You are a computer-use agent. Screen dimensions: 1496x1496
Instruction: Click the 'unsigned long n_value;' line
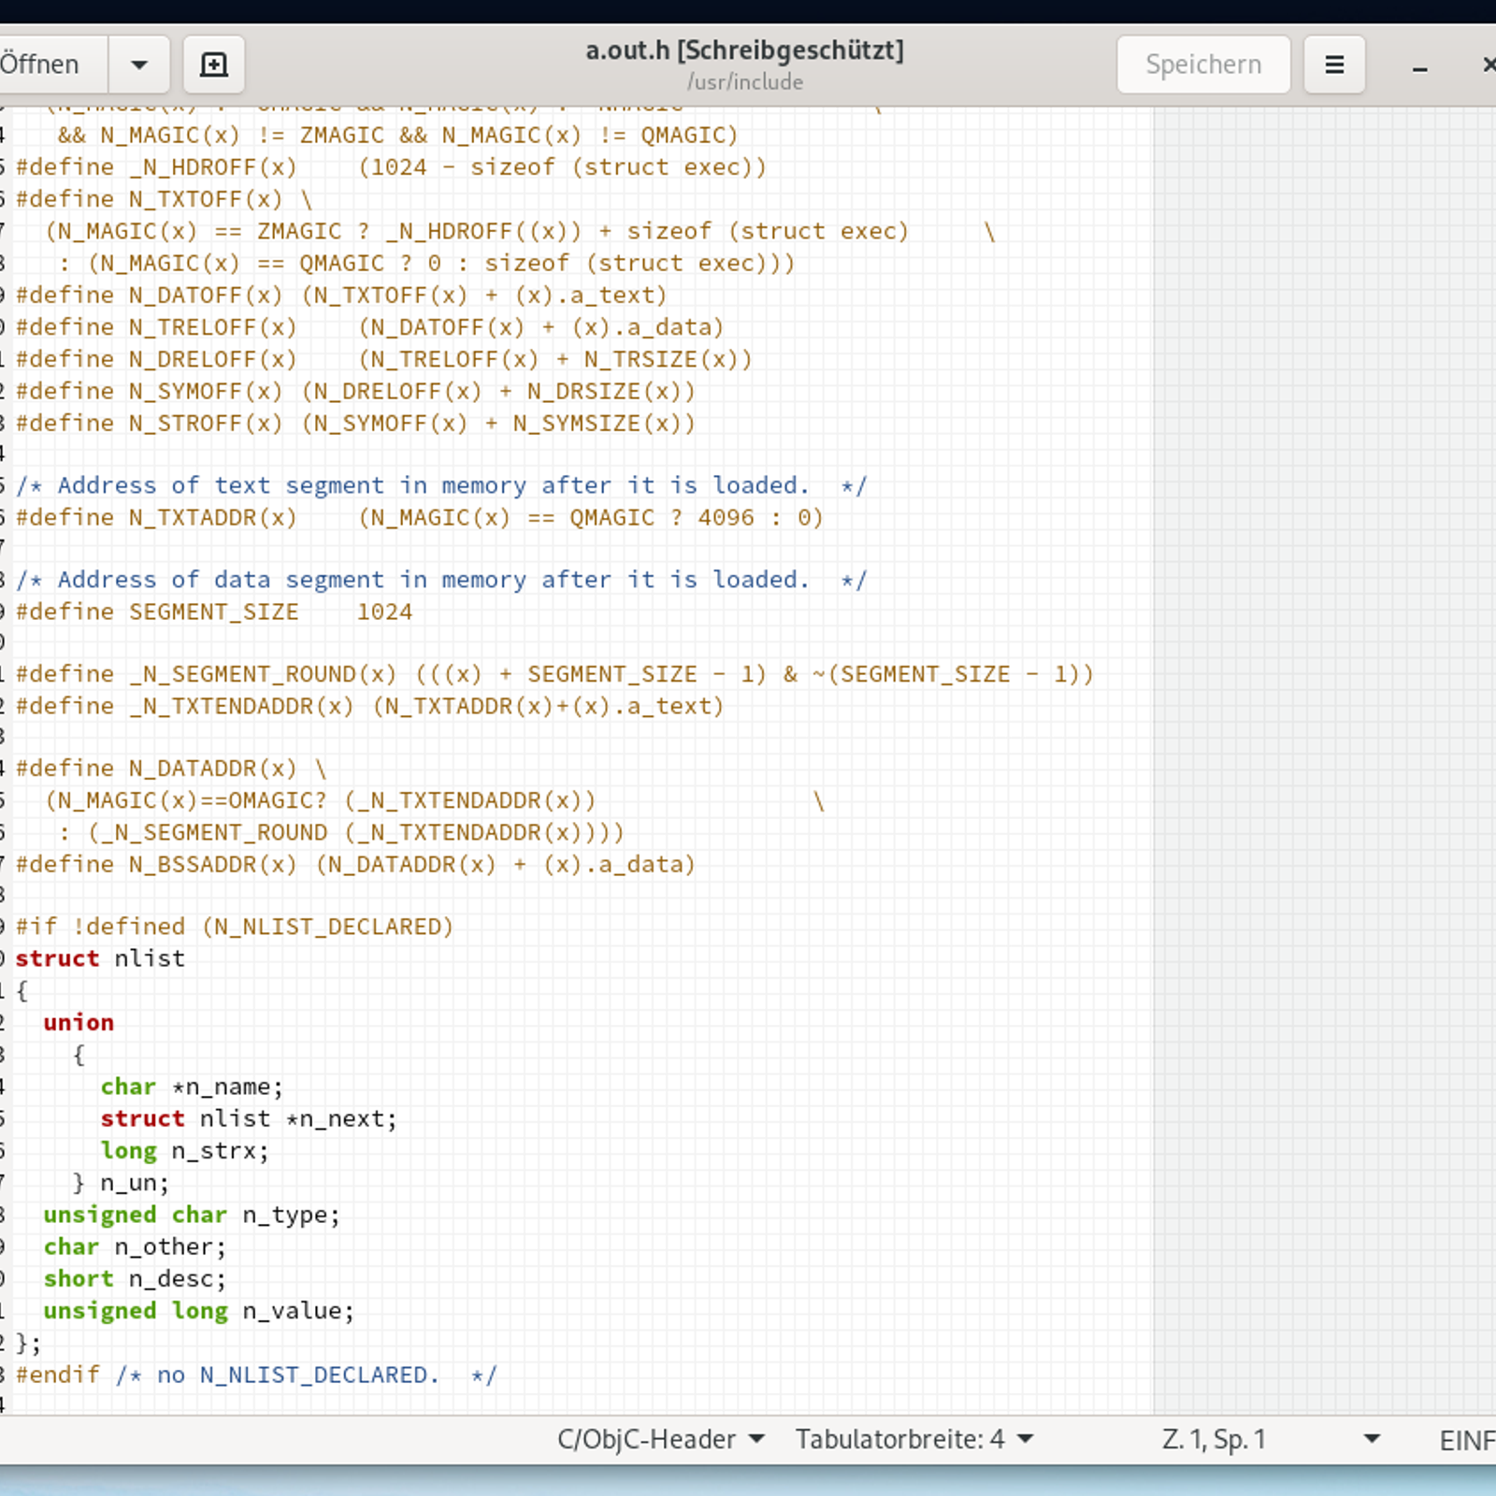(x=198, y=1311)
